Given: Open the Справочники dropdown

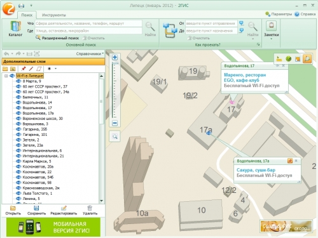Looking at the screenshot, I should (90, 54).
